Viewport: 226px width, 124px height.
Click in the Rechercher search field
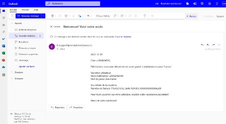73,4
